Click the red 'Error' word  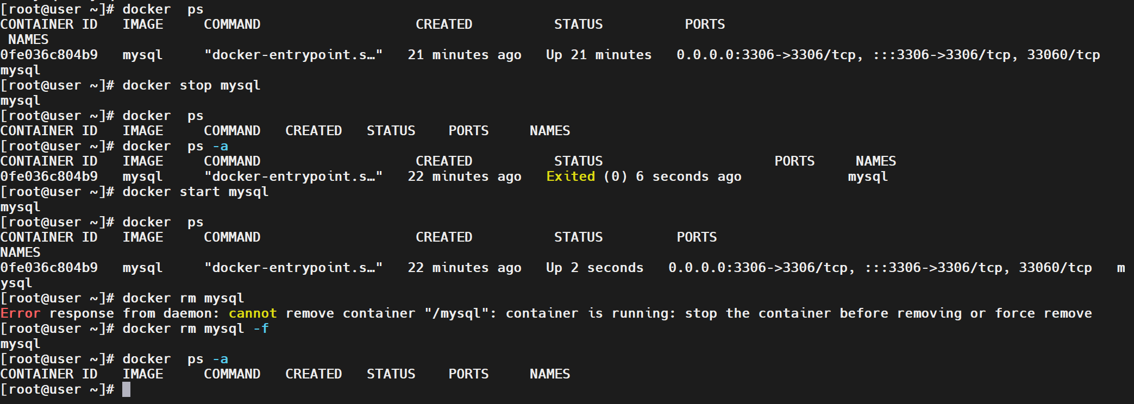(21, 313)
